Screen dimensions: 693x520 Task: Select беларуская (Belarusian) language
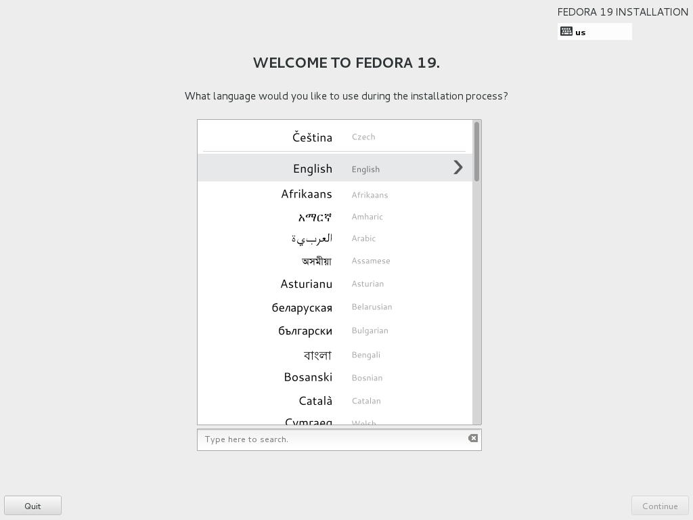(335, 307)
